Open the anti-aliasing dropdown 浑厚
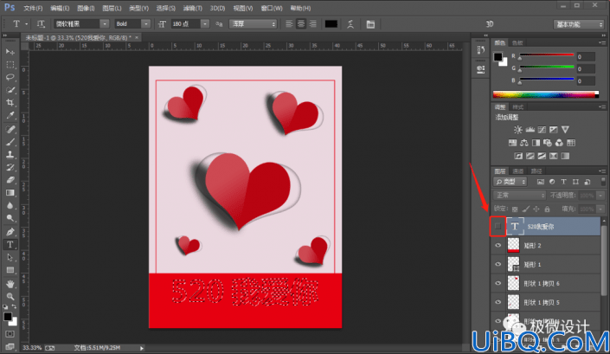The width and height of the screenshot is (610, 354). point(253,24)
